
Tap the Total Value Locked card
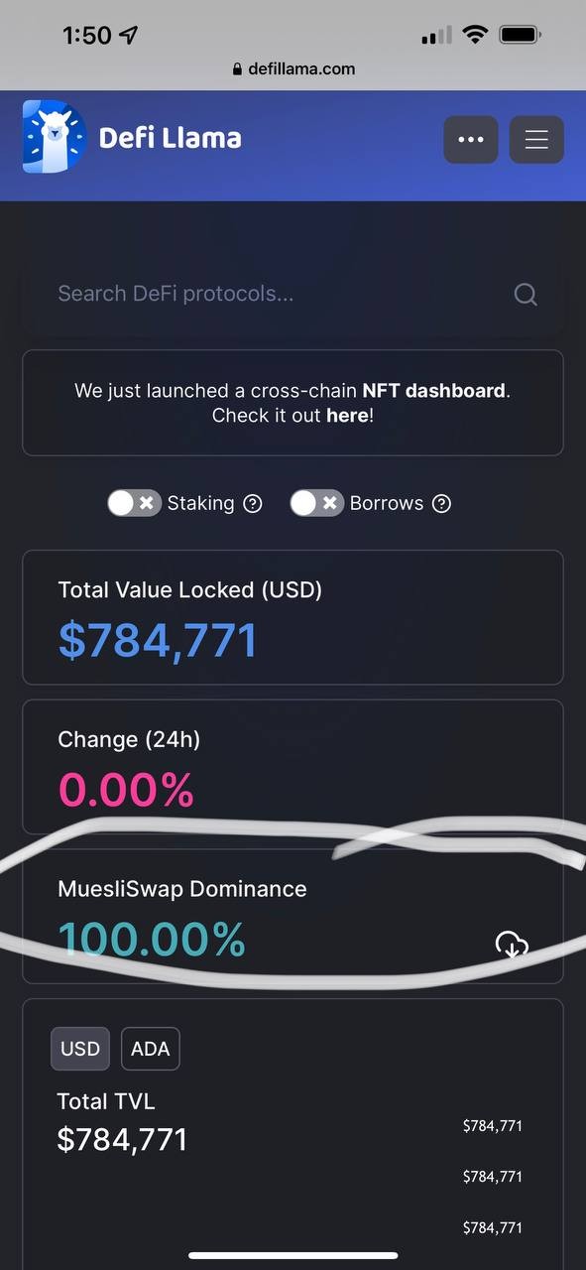(x=293, y=617)
